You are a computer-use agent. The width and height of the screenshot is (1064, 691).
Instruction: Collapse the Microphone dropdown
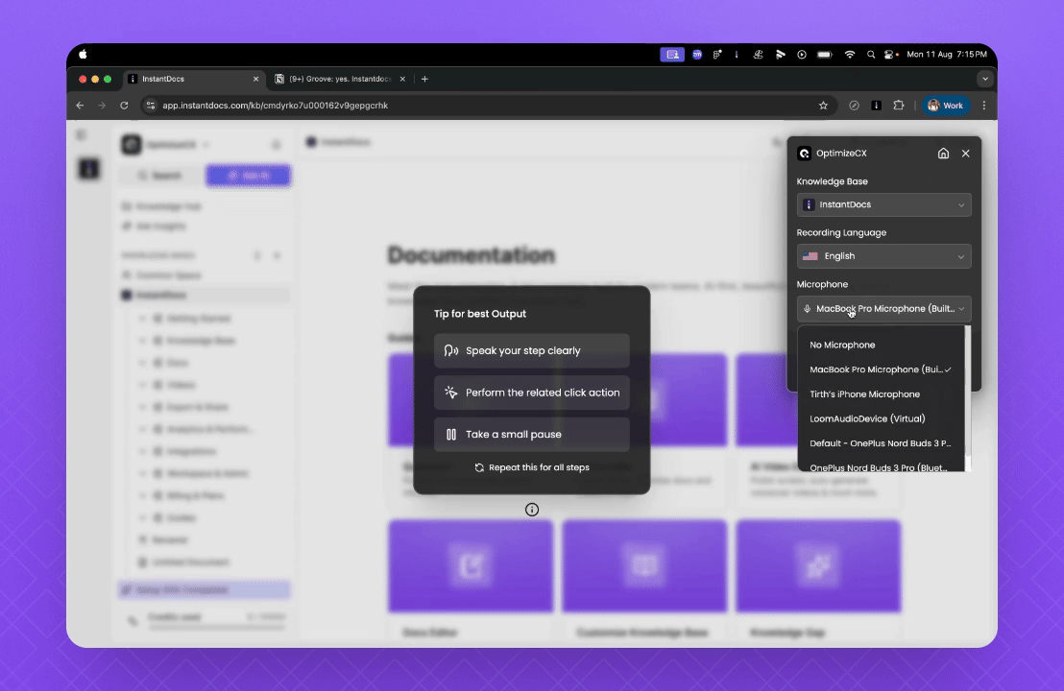click(883, 308)
